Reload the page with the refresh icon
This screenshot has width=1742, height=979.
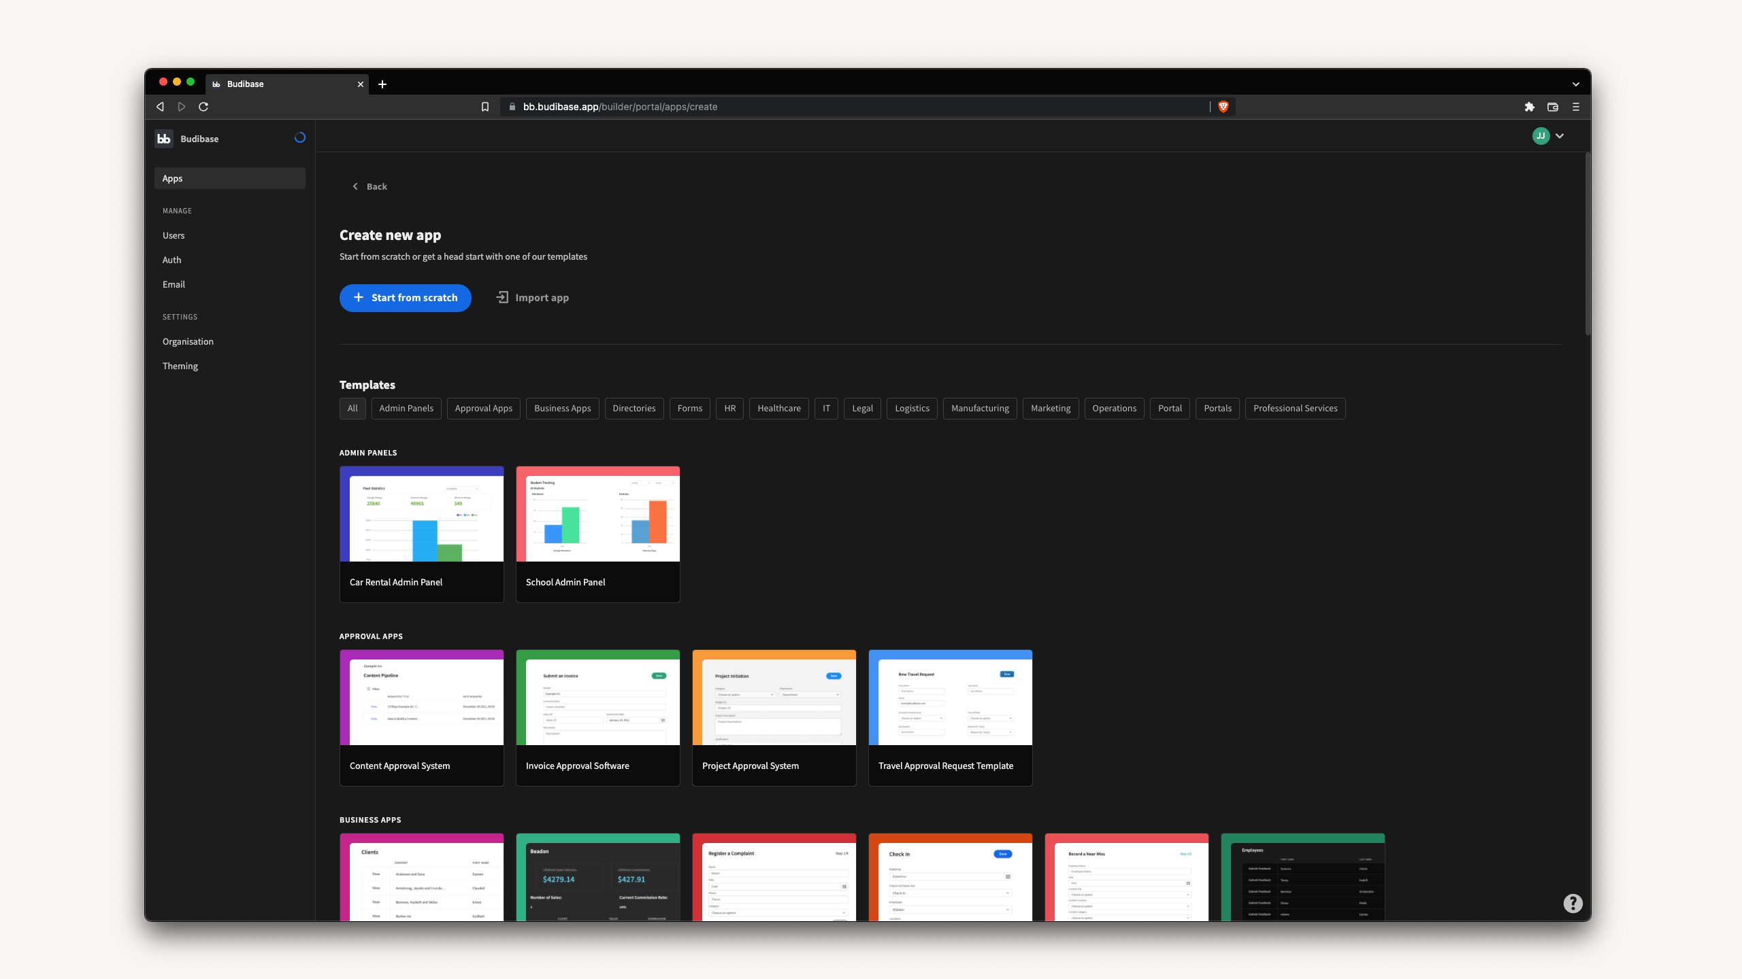point(203,107)
